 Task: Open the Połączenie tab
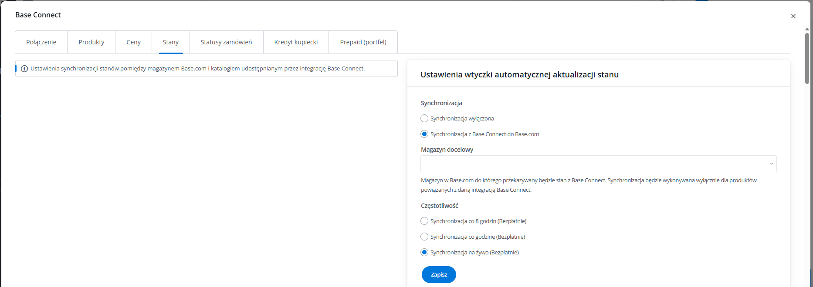click(x=41, y=42)
